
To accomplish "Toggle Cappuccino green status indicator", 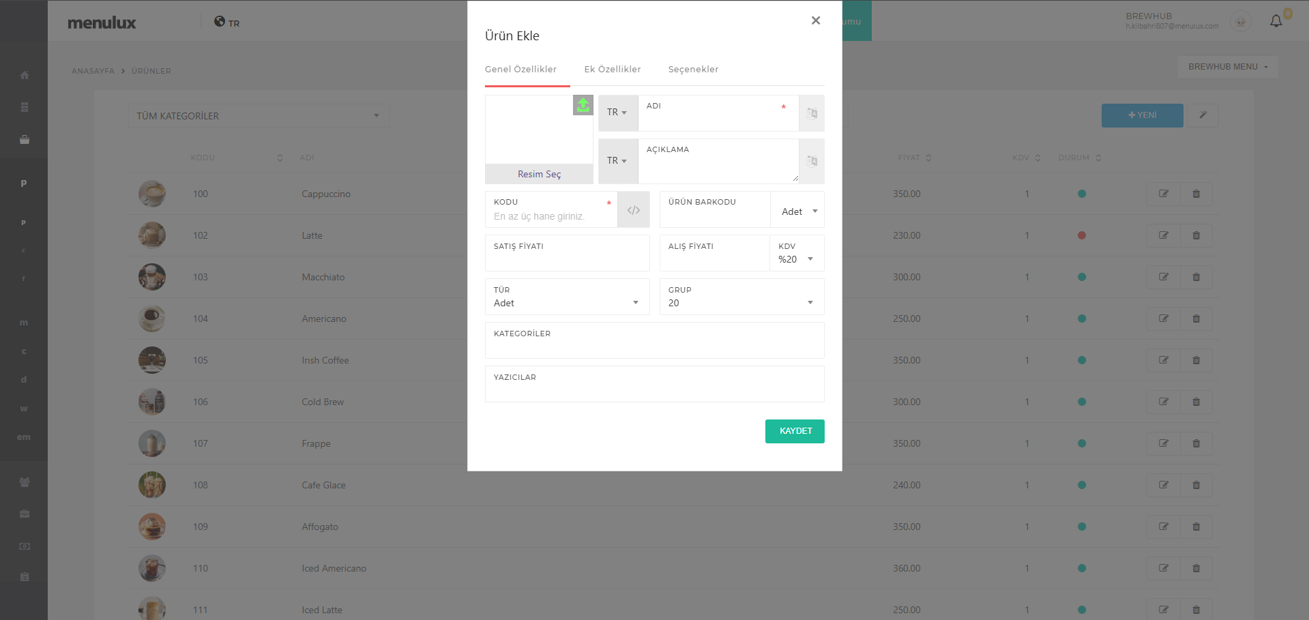I will 1082,194.
